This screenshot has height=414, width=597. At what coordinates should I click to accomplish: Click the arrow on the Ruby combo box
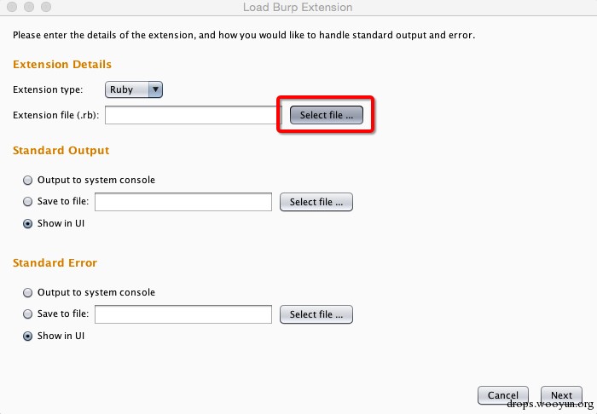coord(155,89)
